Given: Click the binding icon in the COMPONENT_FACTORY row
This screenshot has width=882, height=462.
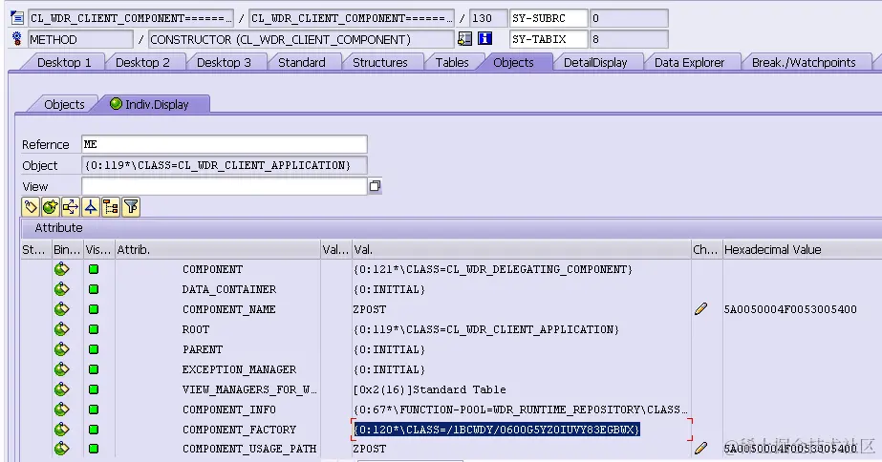Looking at the screenshot, I should point(61,430).
